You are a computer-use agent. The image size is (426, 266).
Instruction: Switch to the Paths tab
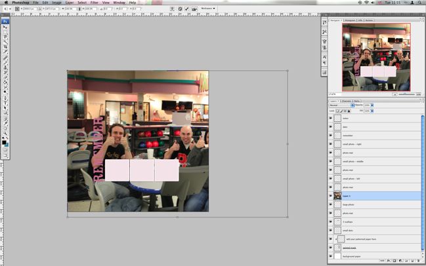(356, 101)
